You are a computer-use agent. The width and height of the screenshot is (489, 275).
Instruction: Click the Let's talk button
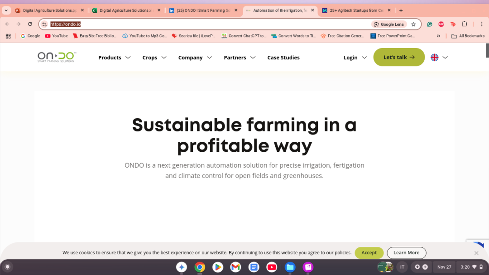(399, 57)
